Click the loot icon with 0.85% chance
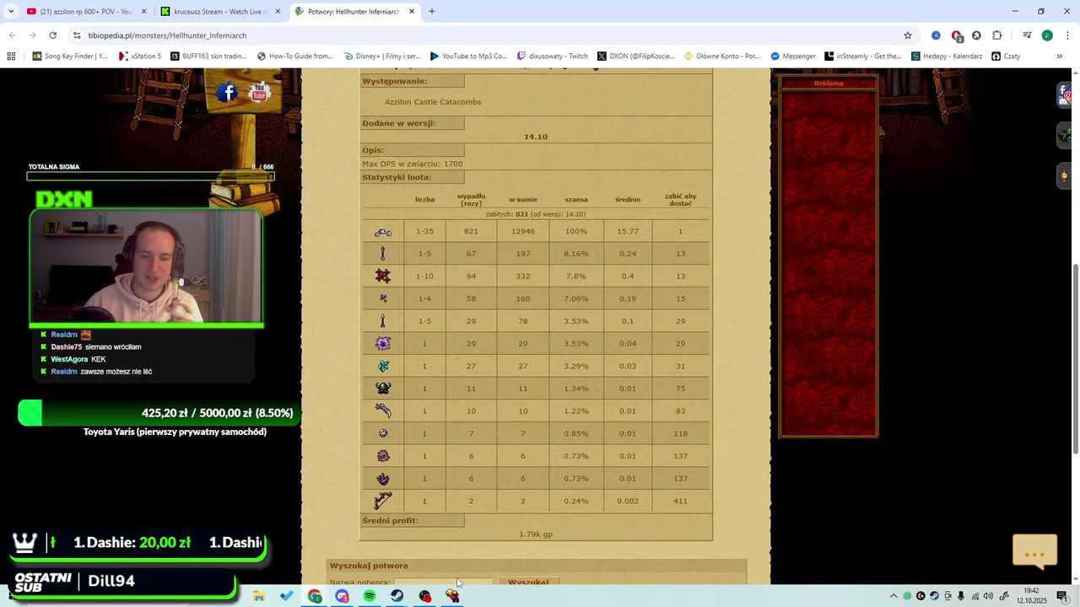Viewport: 1080px width, 607px height. point(383,433)
